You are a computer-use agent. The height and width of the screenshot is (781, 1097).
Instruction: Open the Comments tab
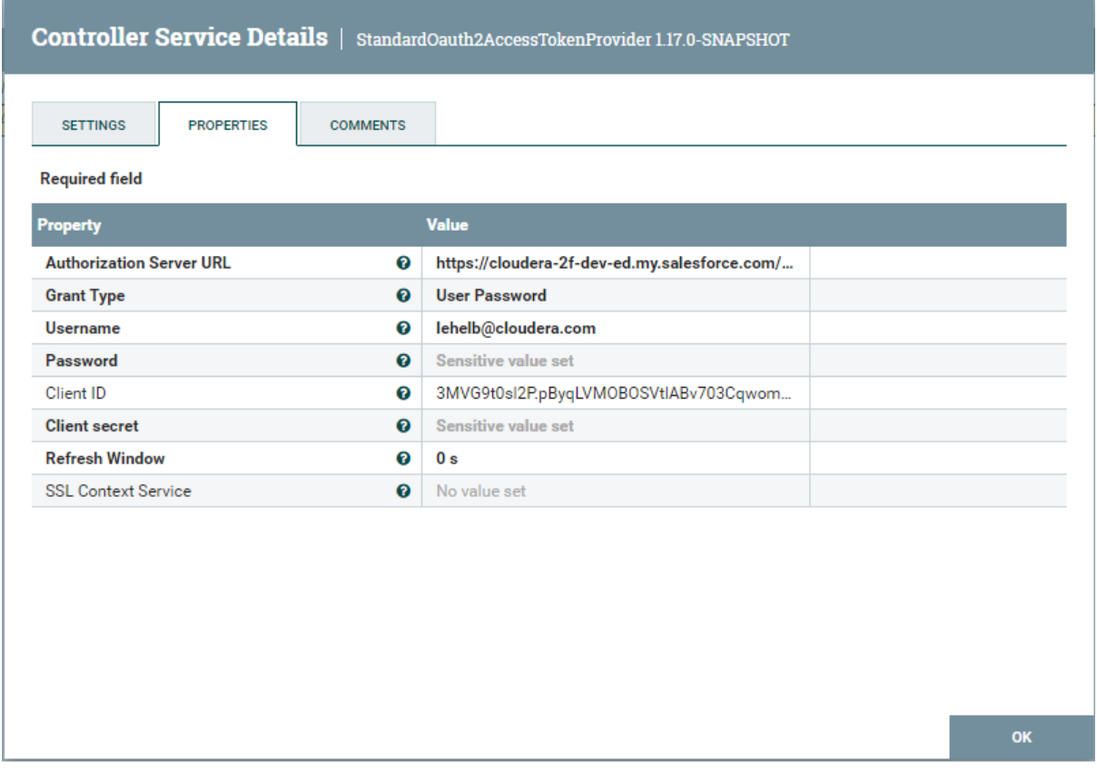tap(368, 125)
